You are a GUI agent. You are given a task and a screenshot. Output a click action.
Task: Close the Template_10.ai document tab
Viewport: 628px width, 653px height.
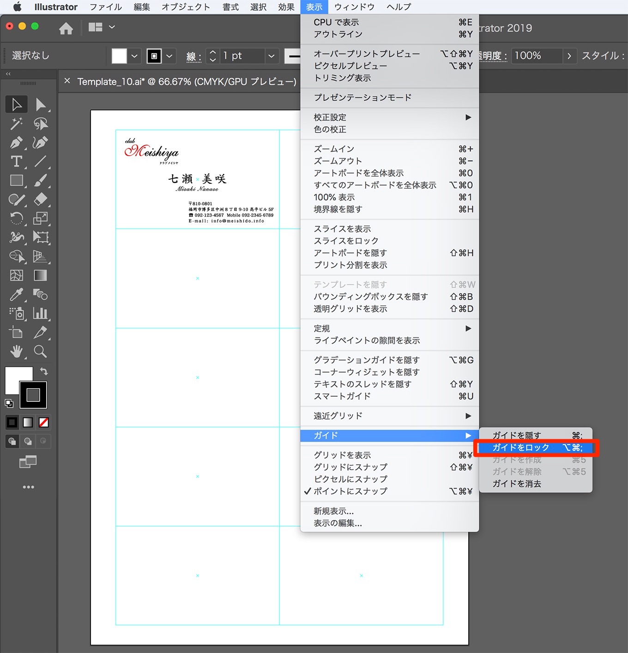[x=67, y=81]
